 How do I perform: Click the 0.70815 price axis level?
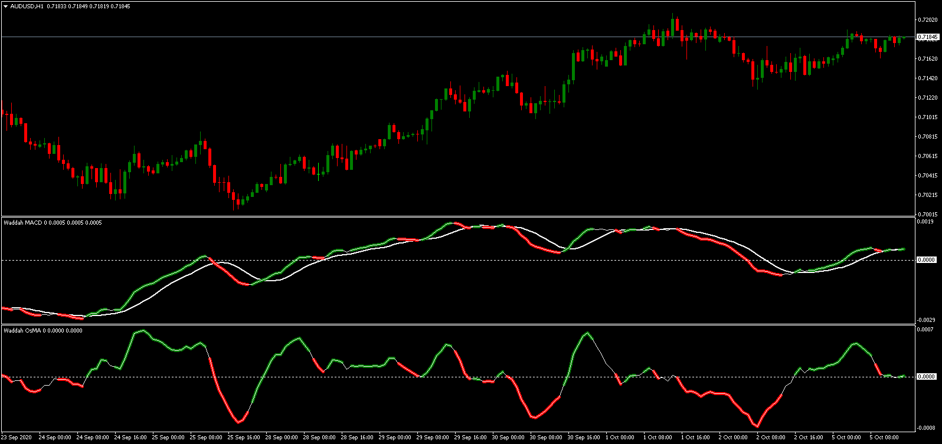point(928,136)
